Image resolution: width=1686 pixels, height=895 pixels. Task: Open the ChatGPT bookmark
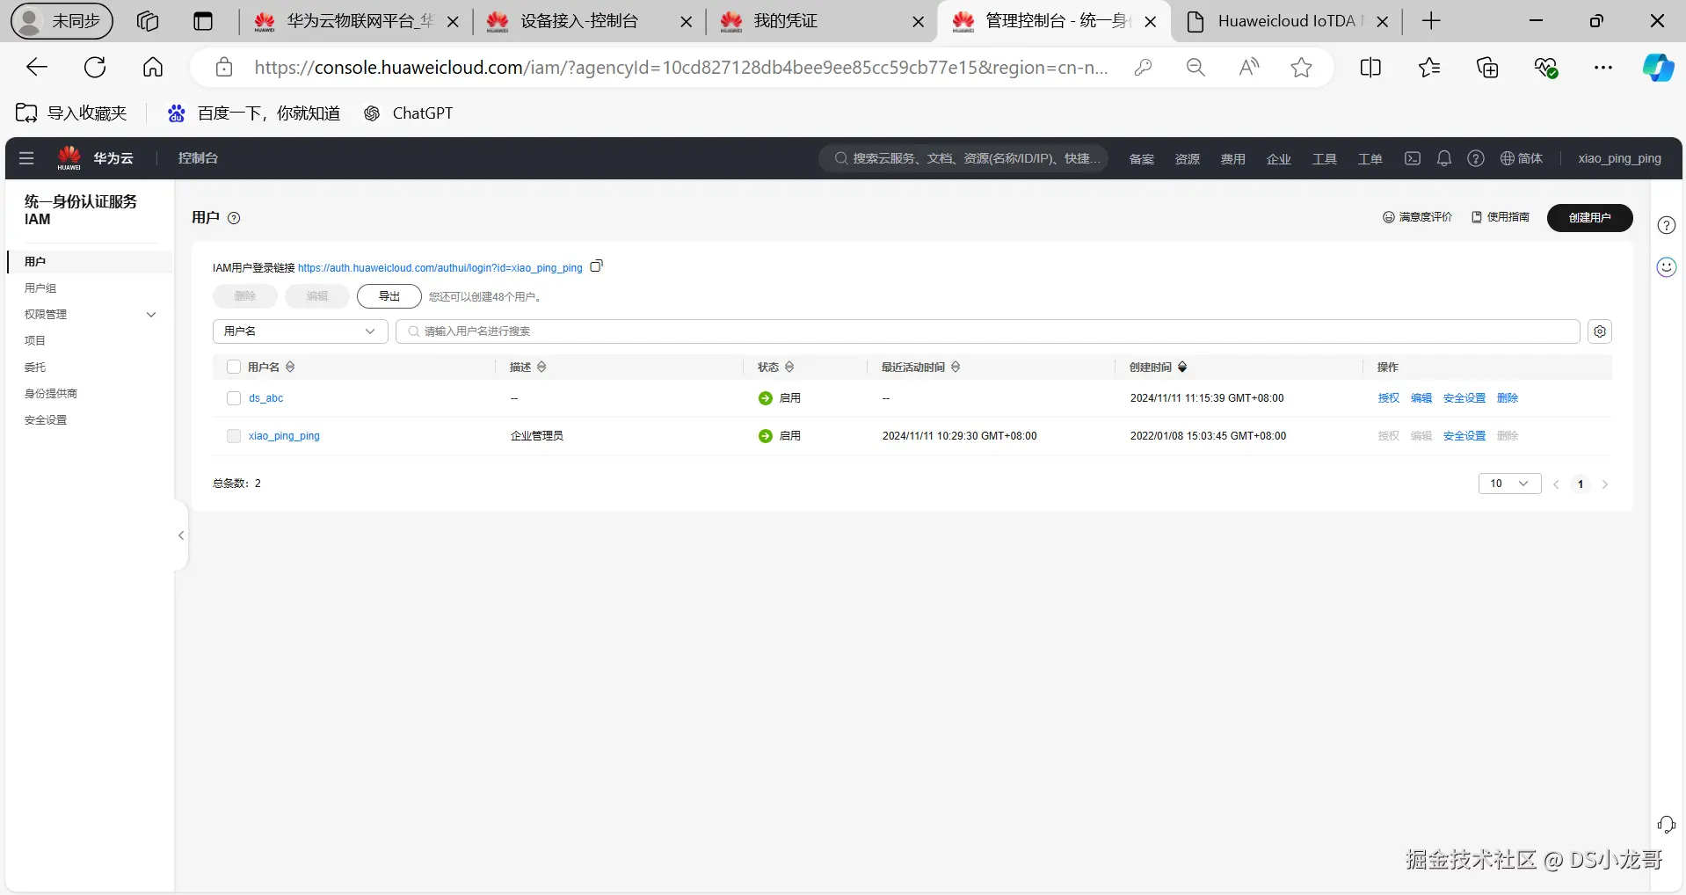coord(409,113)
